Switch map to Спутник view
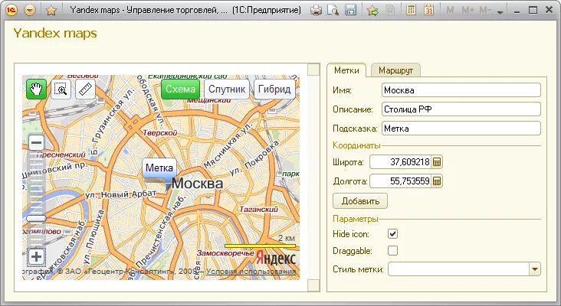The width and height of the screenshot is (561, 306). [x=227, y=89]
